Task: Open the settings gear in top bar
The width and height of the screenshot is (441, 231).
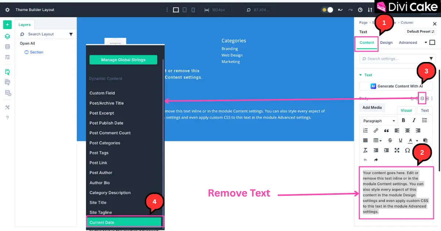Action: (7, 10)
